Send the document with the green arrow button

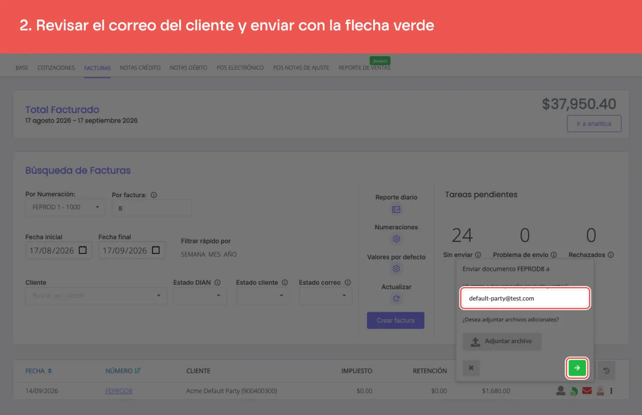[x=577, y=368]
